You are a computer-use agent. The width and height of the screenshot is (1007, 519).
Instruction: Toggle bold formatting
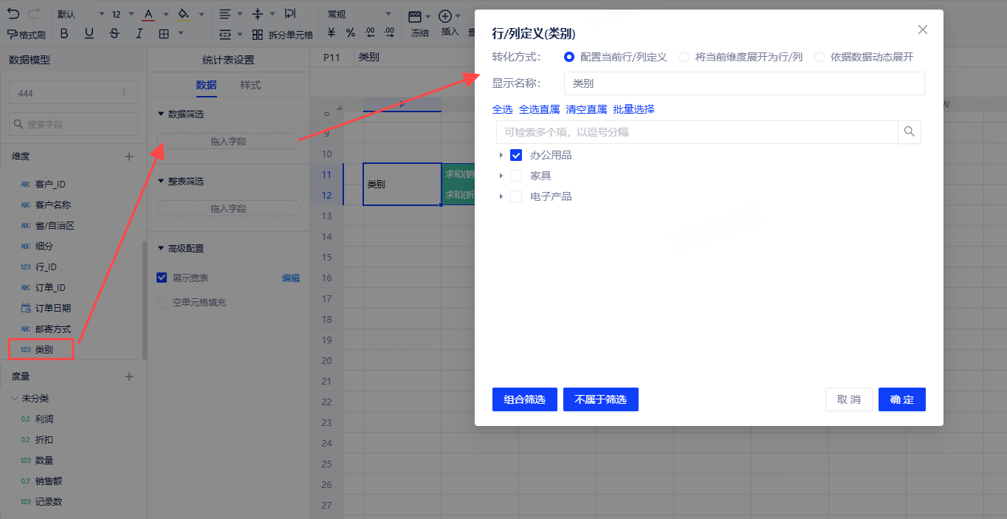coord(64,34)
